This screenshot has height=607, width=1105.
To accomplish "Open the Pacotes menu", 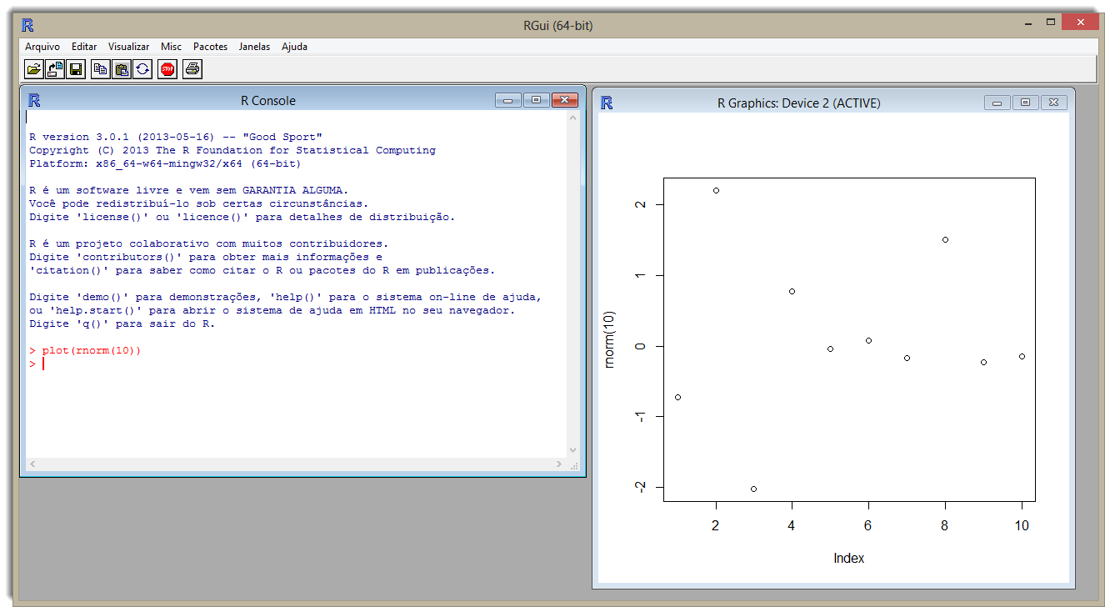I will click(x=211, y=47).
